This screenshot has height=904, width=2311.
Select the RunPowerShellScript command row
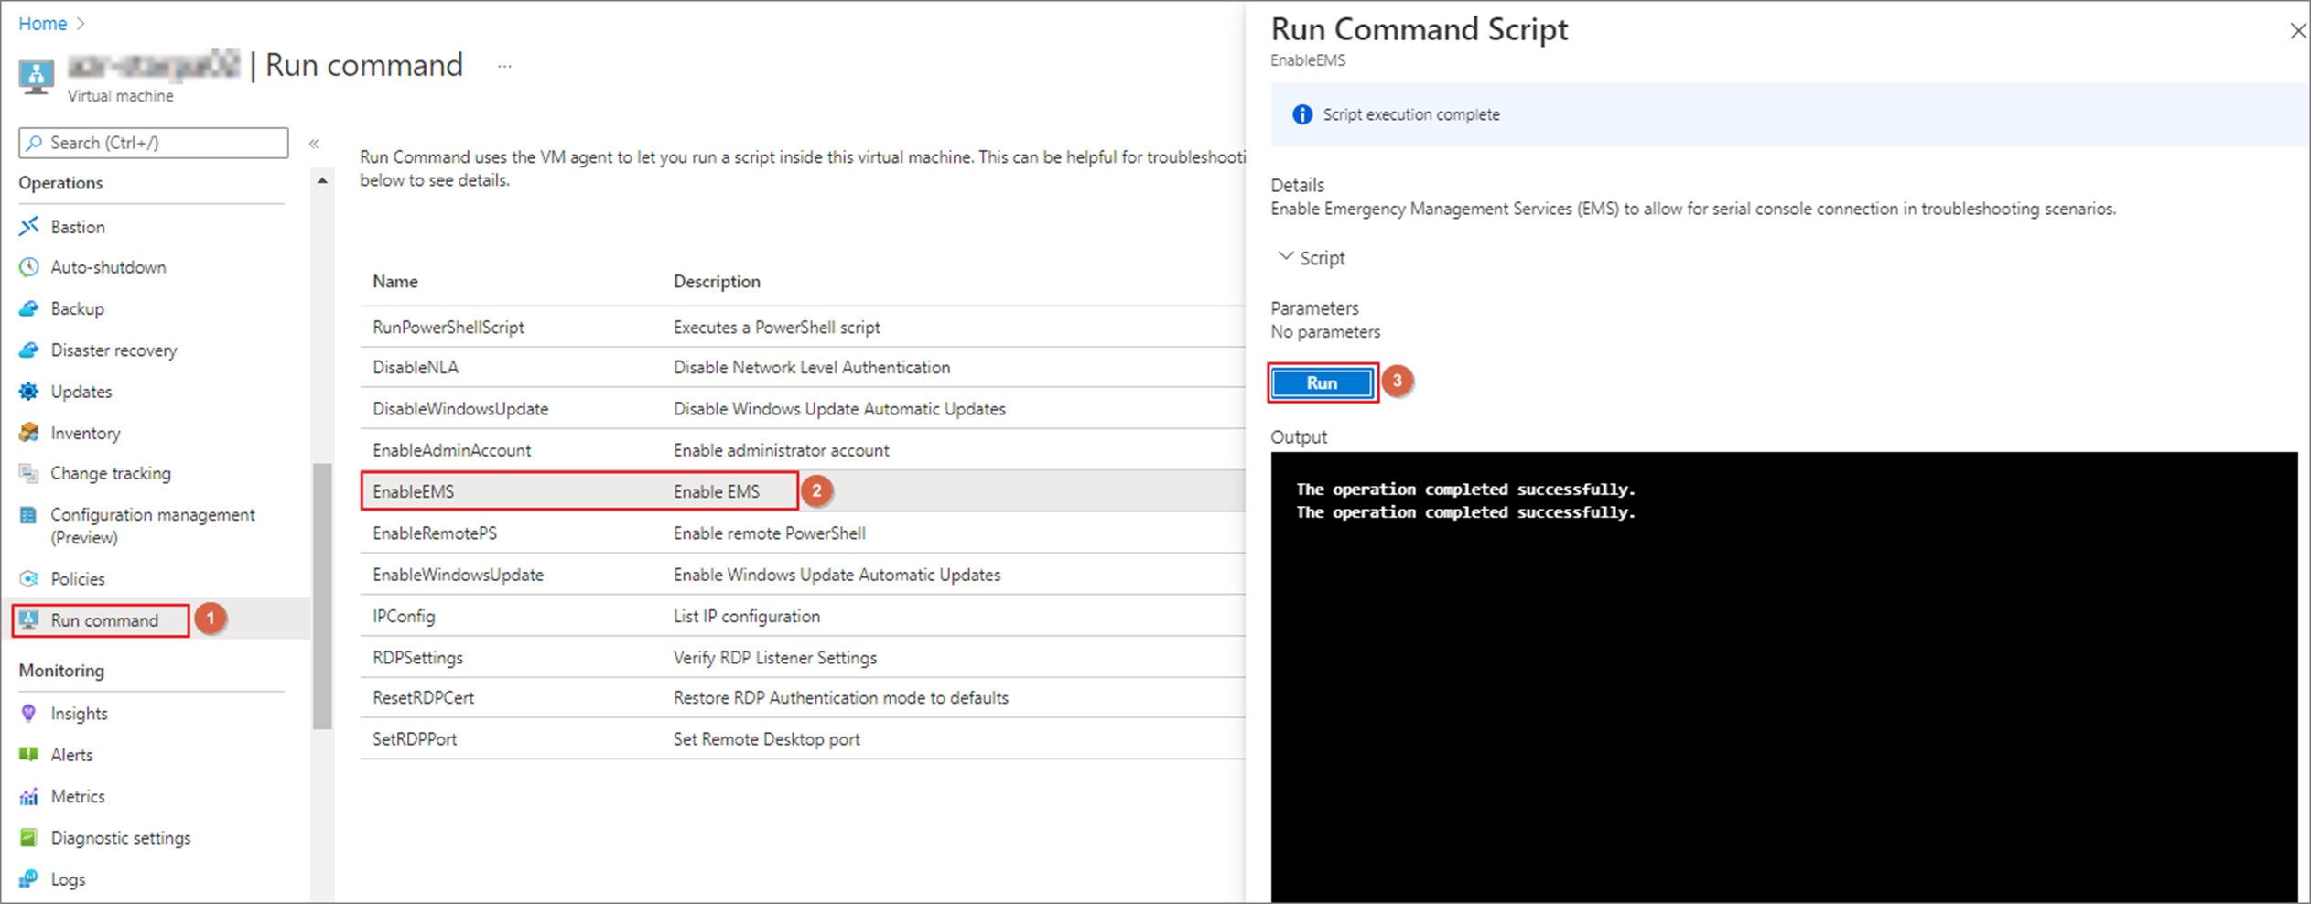[803, 327]
